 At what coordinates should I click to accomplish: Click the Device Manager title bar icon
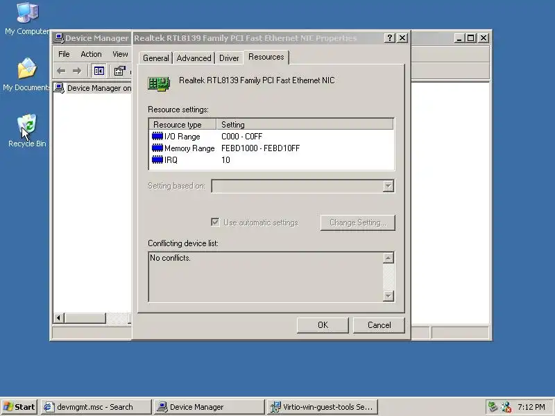(59, 38)
